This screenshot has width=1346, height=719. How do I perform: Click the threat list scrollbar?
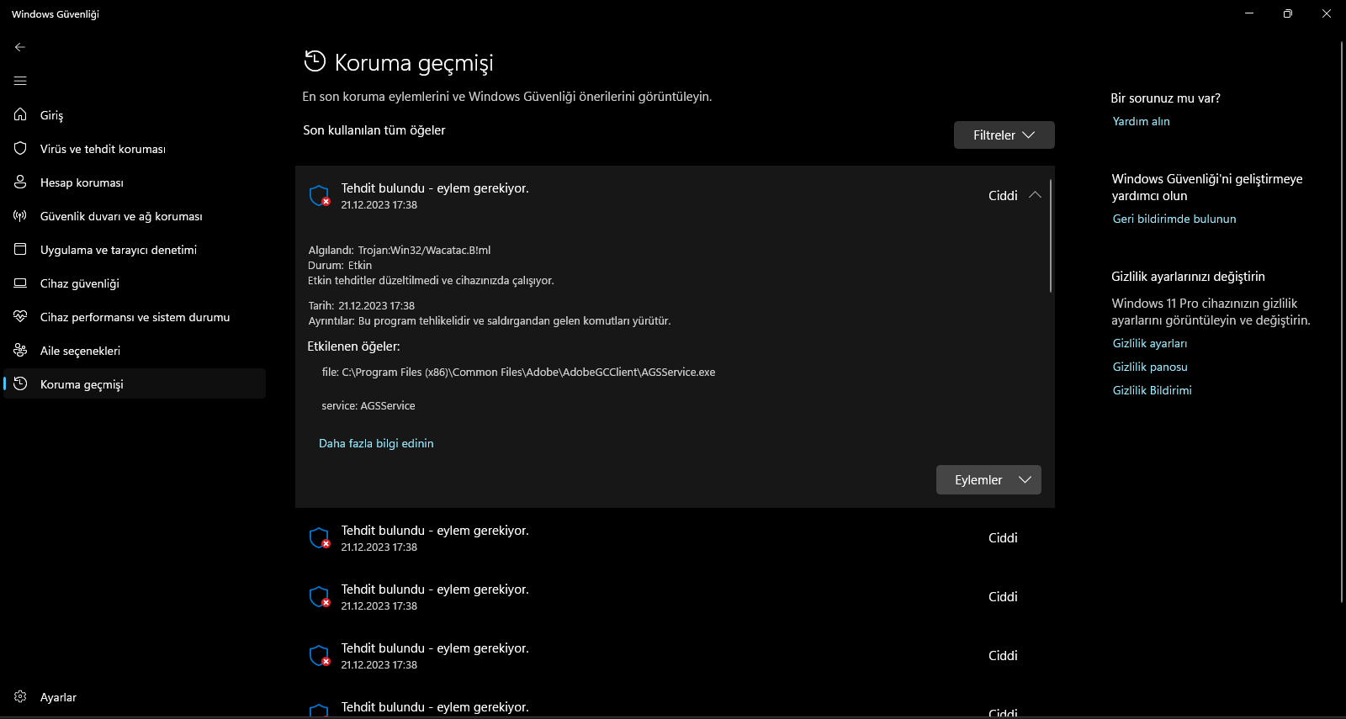[1051, 235]
